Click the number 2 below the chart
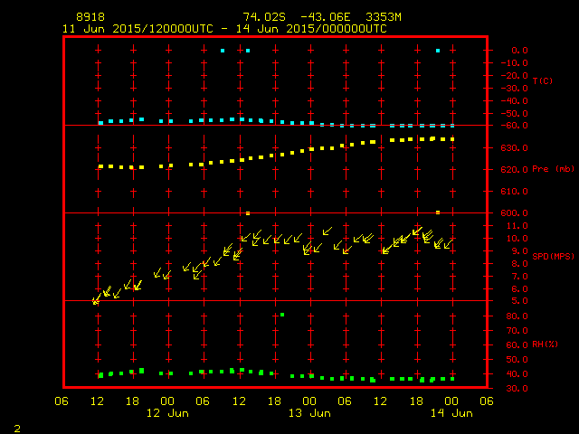 click(17, 429)
